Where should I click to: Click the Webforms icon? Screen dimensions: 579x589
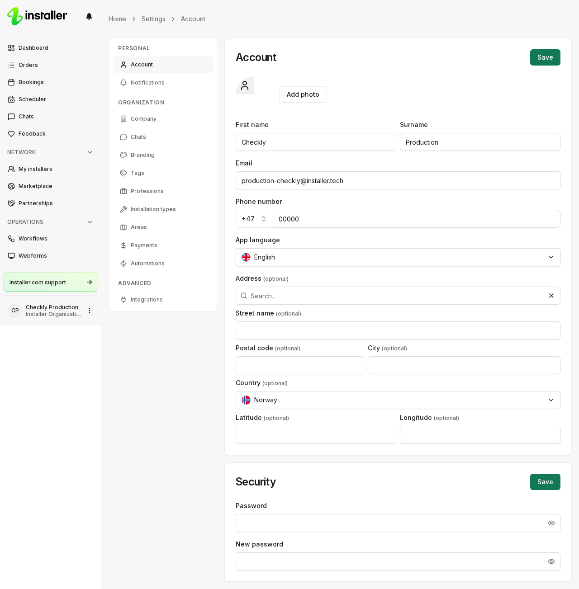click(11, 256)
